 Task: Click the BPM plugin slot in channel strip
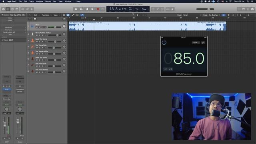point(7,89)
